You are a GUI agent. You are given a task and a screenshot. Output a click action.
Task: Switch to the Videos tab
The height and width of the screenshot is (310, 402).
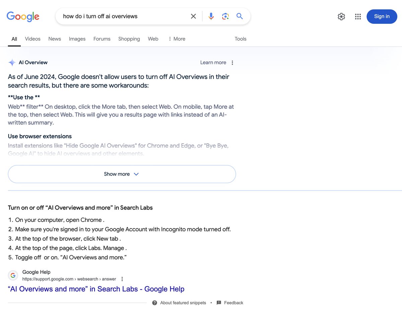click(x=32, y=39)
